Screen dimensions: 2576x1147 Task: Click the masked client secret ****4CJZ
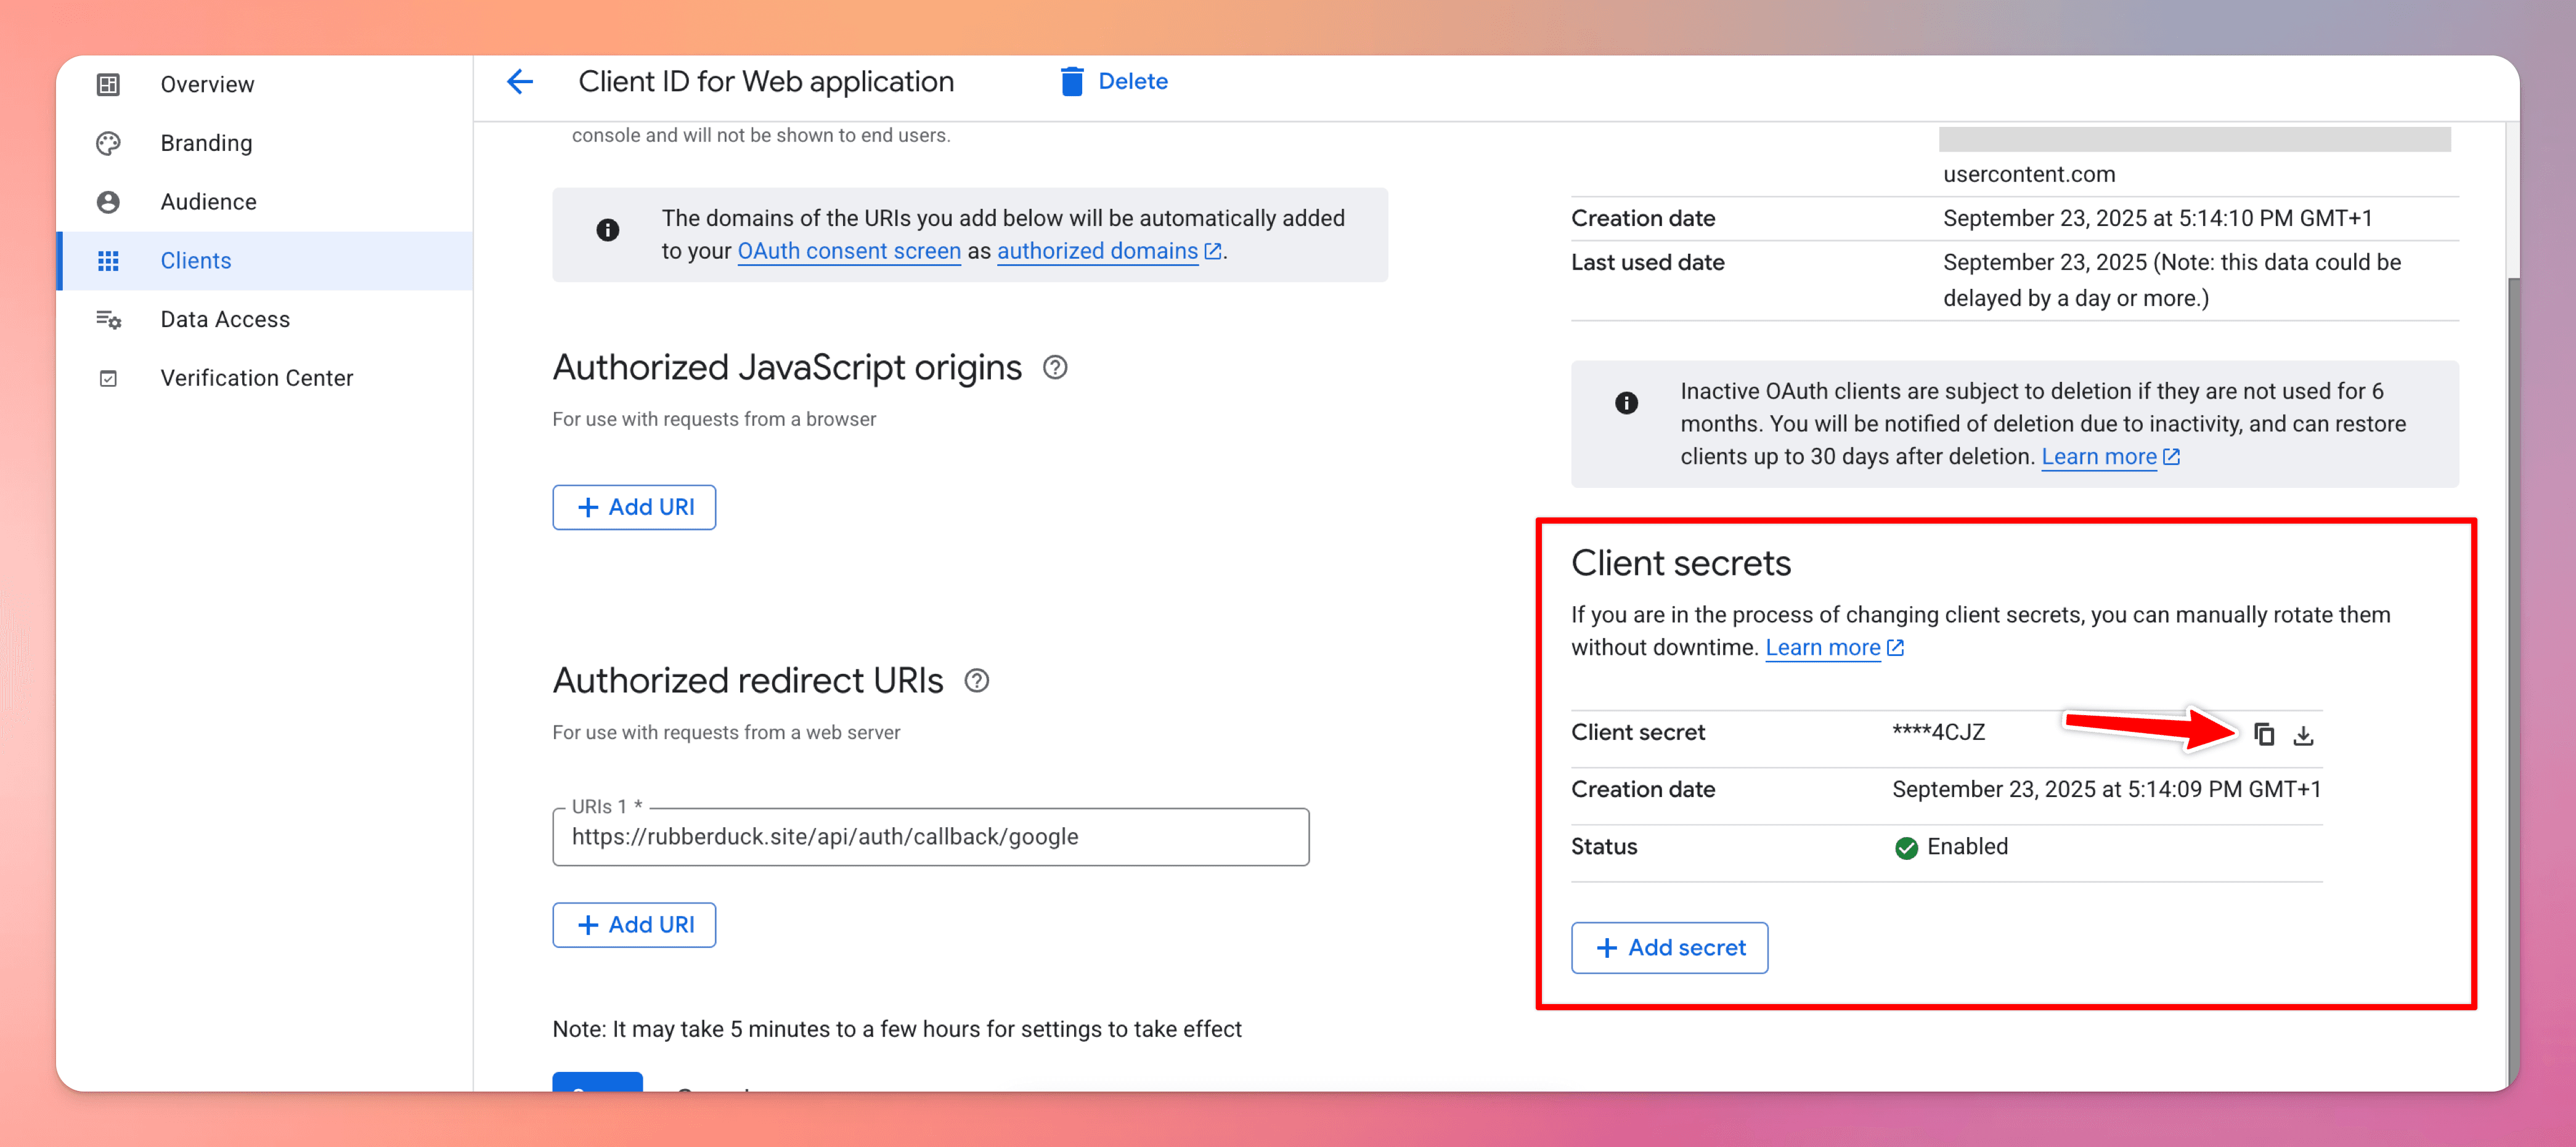[1938, 733]
